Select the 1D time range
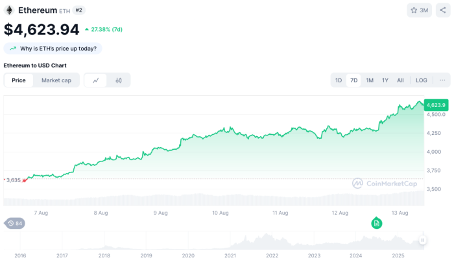Screen dimensions: 454x260 click(339, 80)
